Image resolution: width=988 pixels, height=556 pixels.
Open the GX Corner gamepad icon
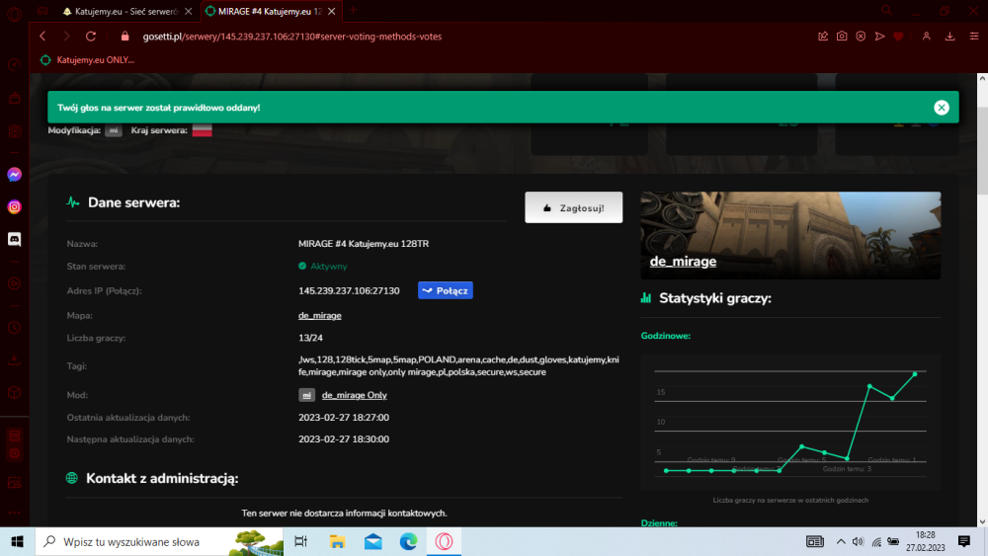pyautogui.click(x=42, y=11)
